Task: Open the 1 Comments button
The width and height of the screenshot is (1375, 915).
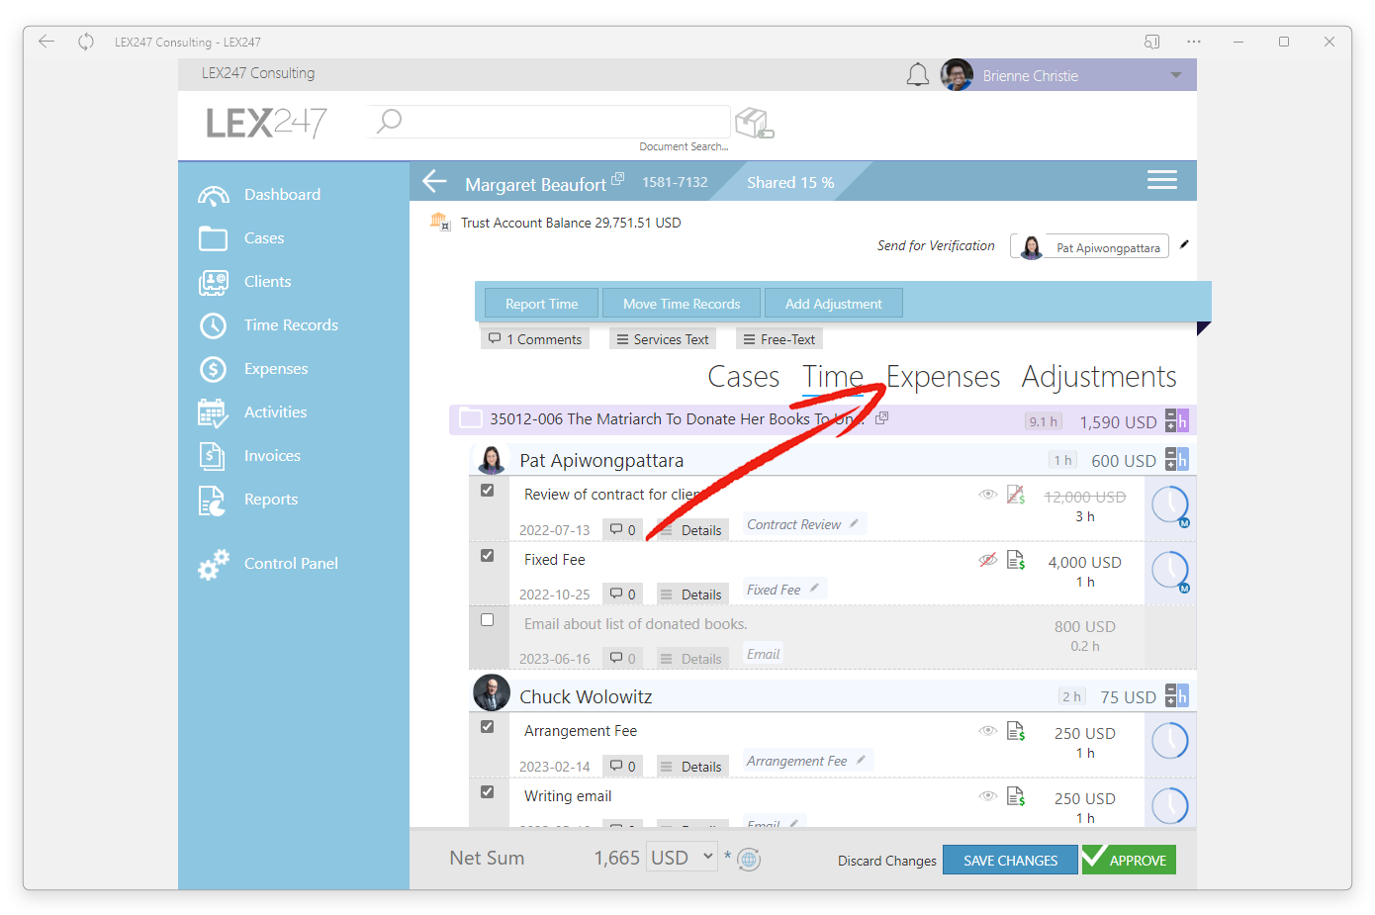Action: tap(535, 339)
